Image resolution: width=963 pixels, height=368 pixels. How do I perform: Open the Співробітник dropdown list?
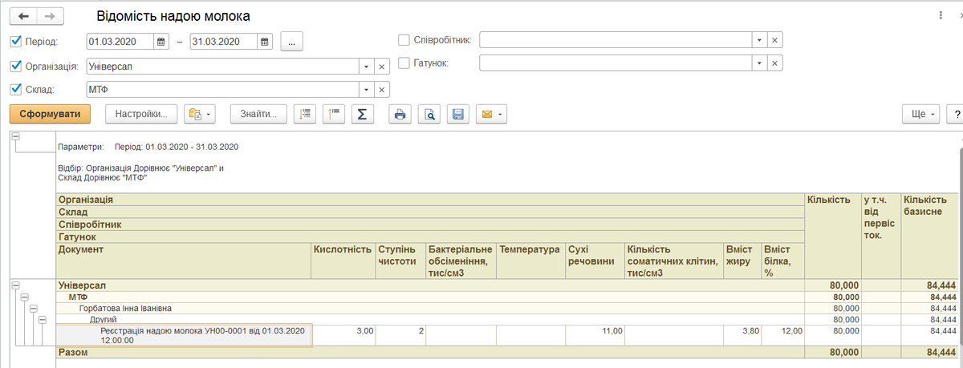point(759,39)
